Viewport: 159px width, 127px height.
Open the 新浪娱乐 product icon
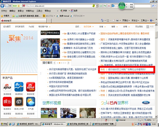(x=7, y=102)
